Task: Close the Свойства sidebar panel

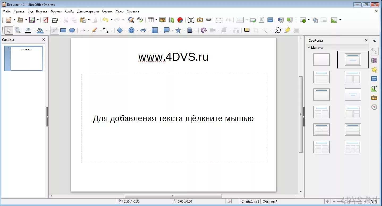Action: [x=366, y=40]
